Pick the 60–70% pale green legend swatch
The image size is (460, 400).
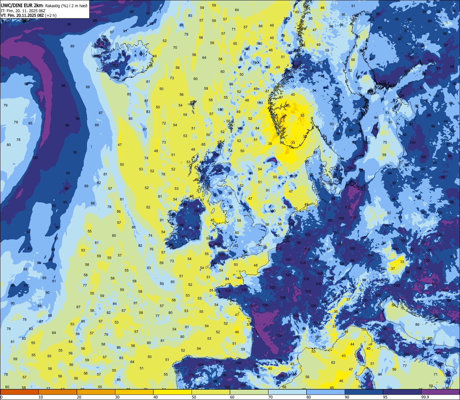pos(249,392)
